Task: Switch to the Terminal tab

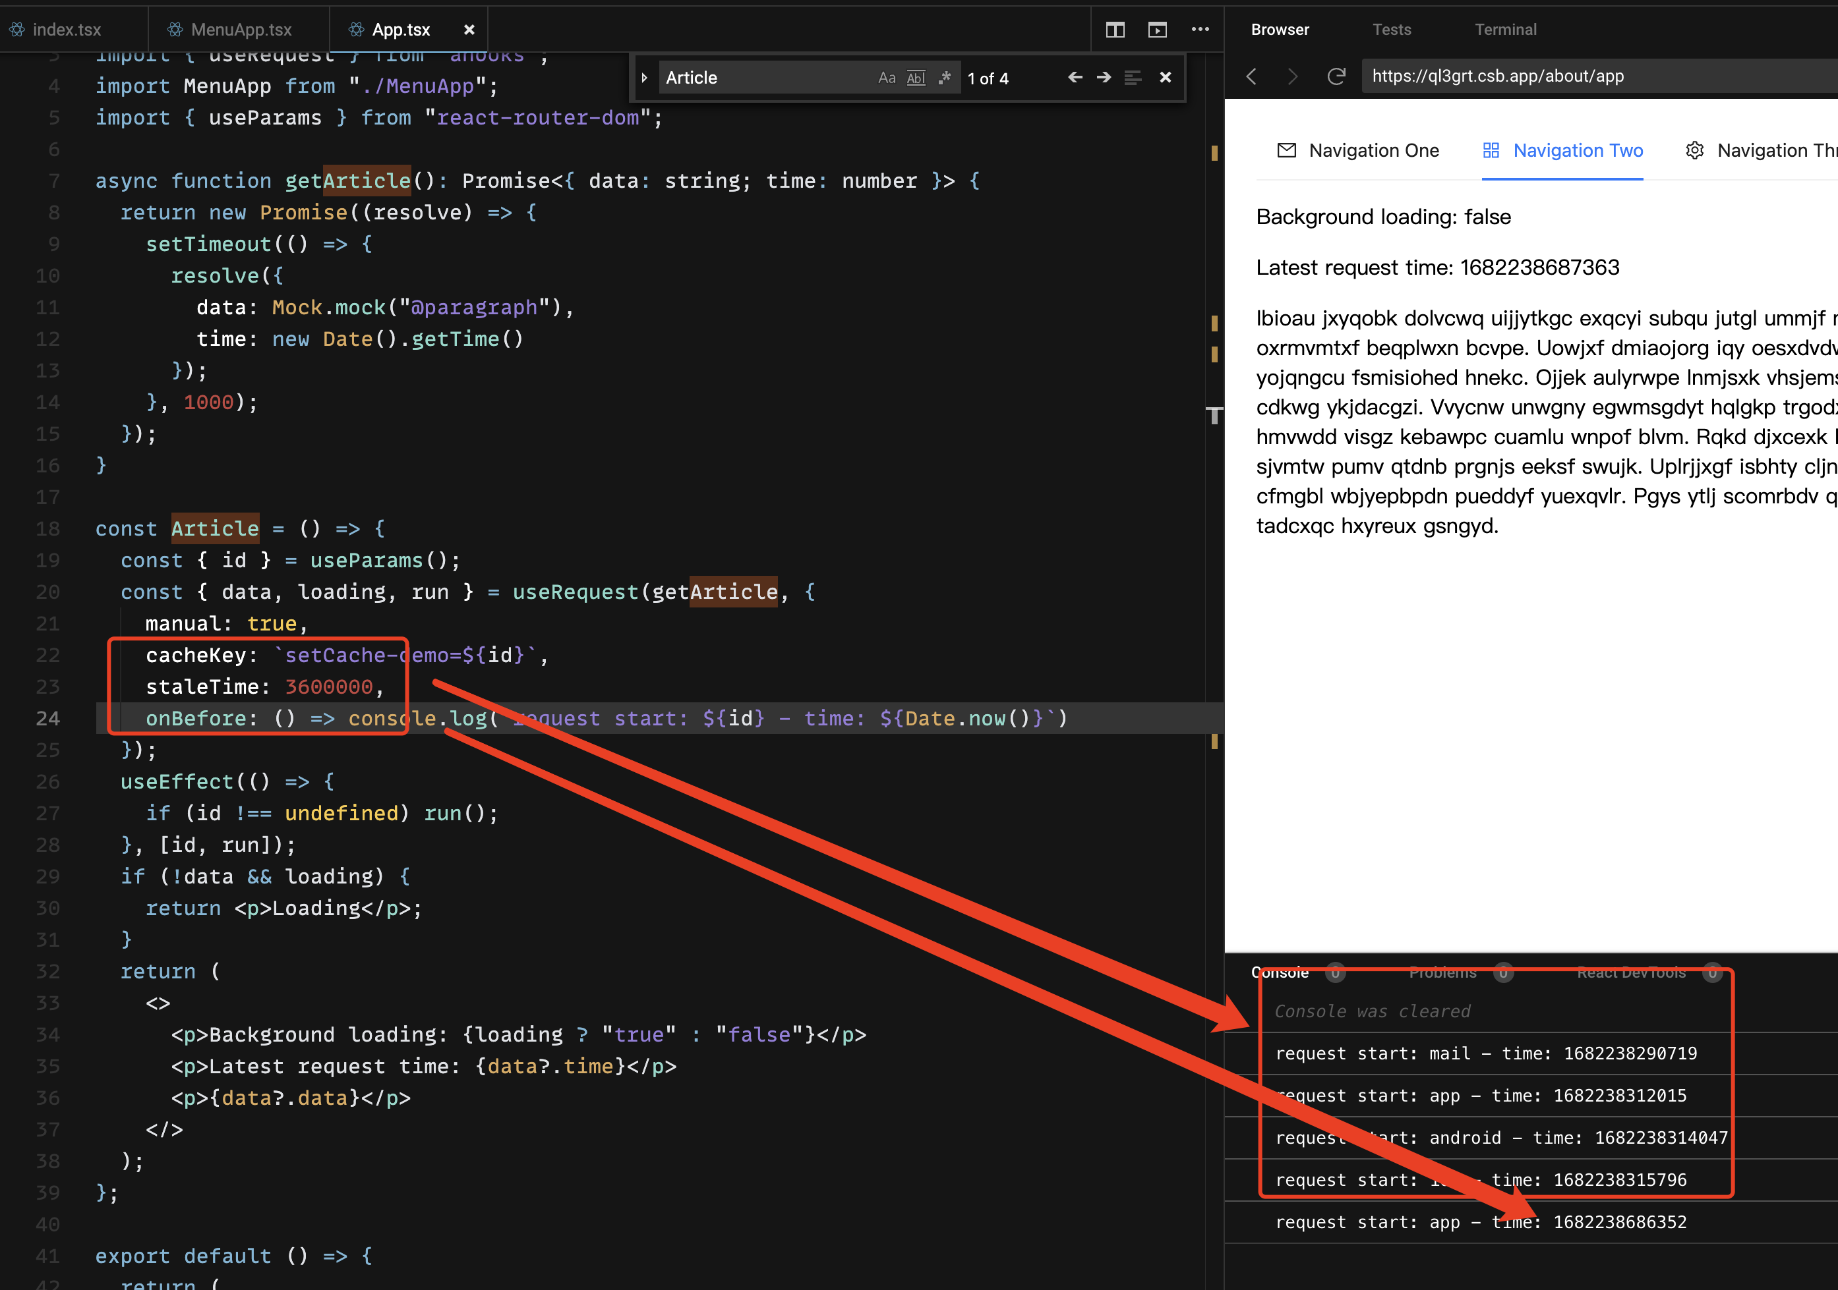Action: pos(1506,29)
